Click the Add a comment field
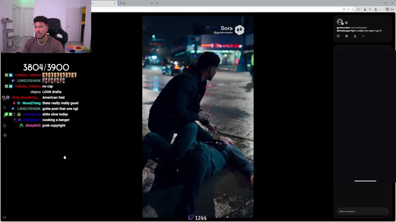This screenshot has height=222, width=396. 363,211
